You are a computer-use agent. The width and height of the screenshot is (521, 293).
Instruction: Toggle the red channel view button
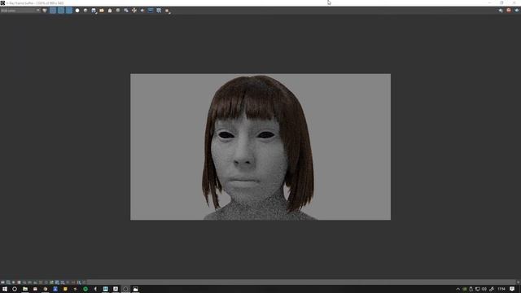pyautogui.click(x=53, y=11)
